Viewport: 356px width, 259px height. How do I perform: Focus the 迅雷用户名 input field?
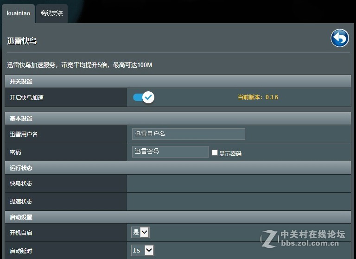pyautogui.click(x=189, y=134)
